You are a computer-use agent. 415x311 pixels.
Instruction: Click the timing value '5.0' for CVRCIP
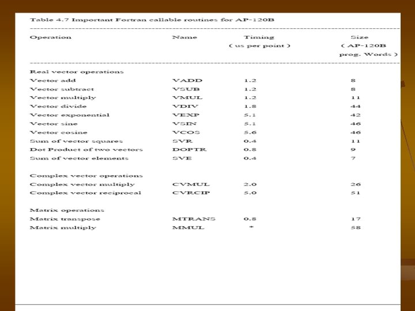click(x=250, y=193)
